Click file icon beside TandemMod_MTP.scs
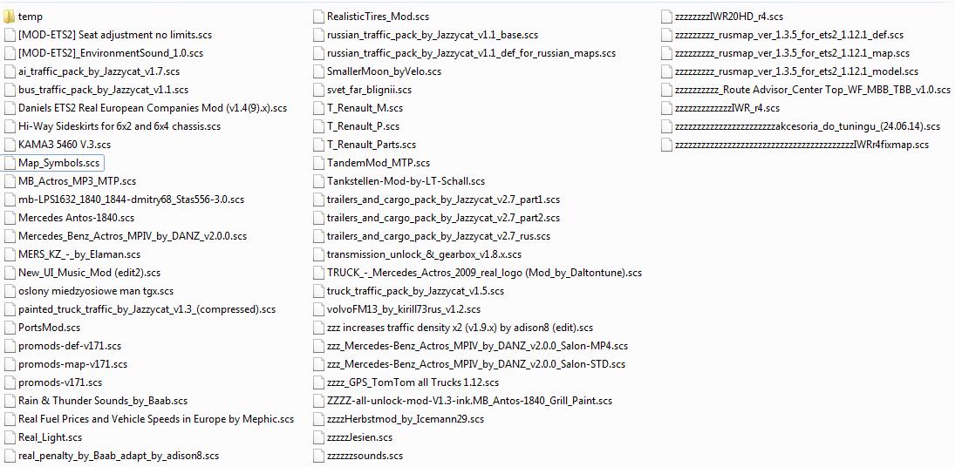This screenshot has height=467, width=955. pos(318,163)
